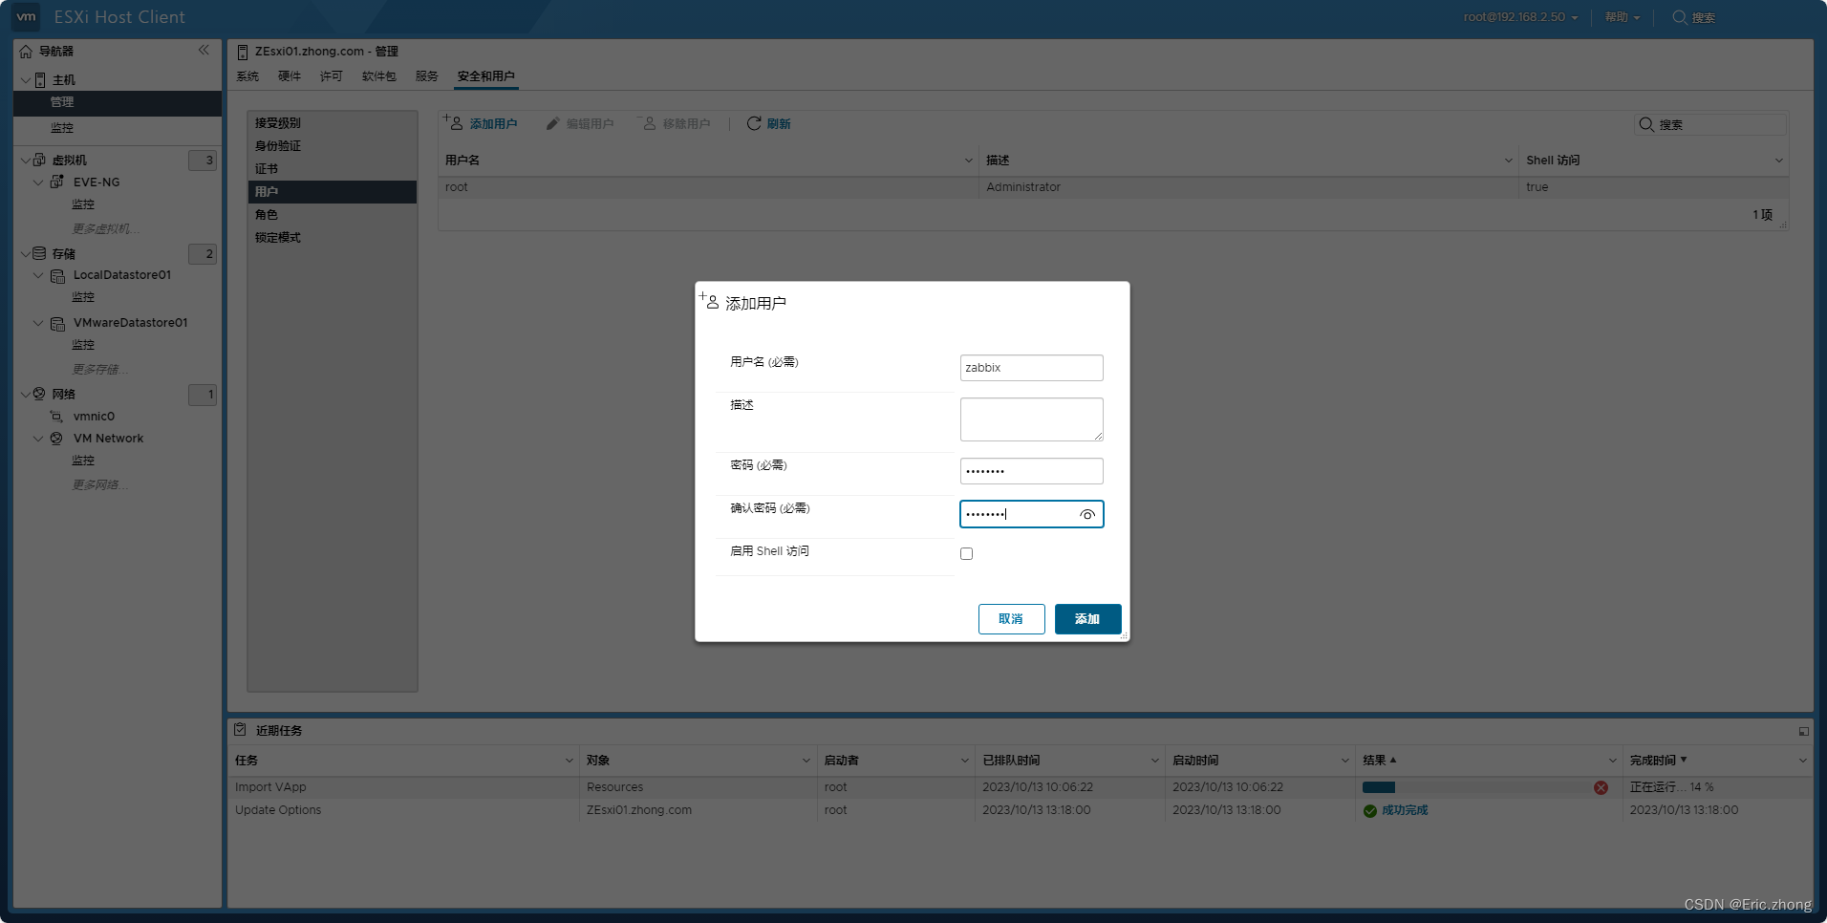Collapse the EVE-NG tree node
Image resolution: width=1827 pixels, height=923 pixels.
pos(38,182)
